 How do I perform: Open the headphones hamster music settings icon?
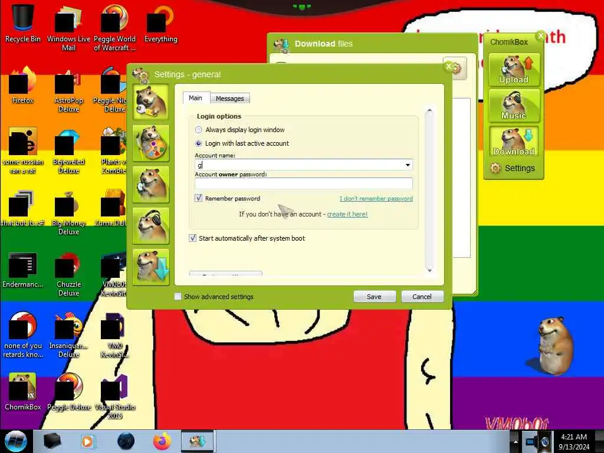pyautogui.click(x=150, y=226)
